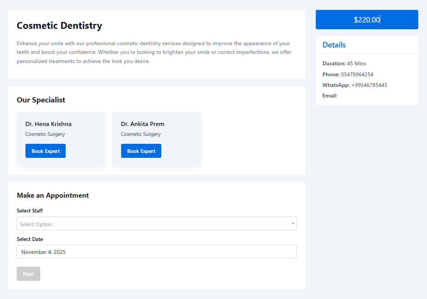Open the Select Staff dropdown
427x299 pixels.
(x=157, y=223)
